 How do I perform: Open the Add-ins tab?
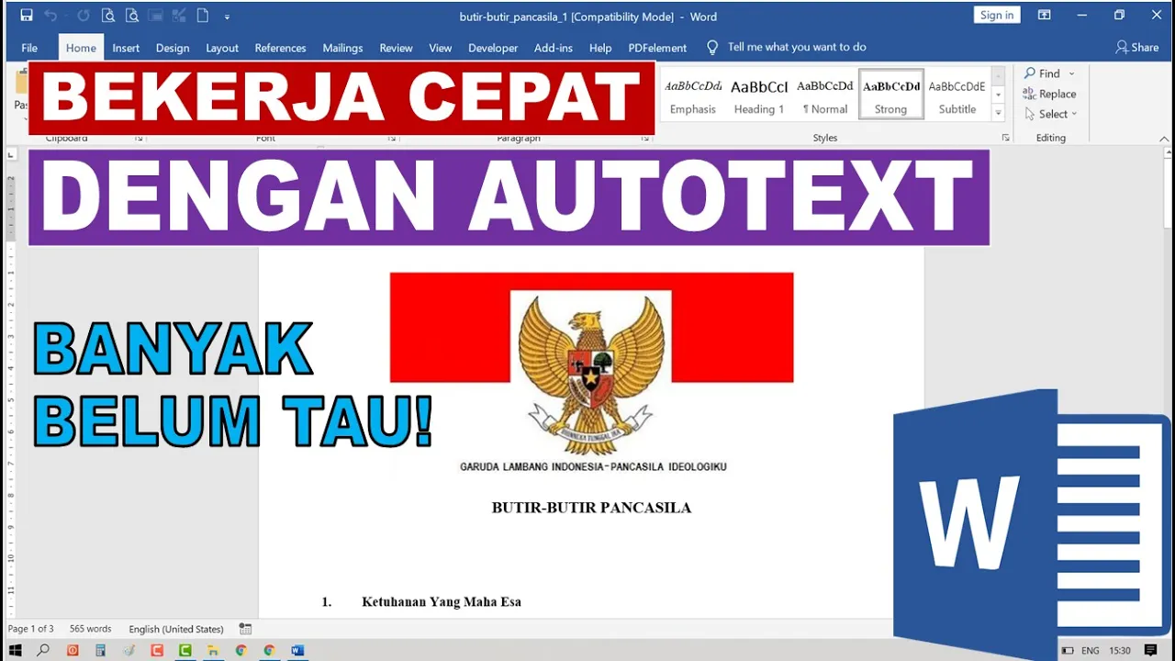[554, 48]
